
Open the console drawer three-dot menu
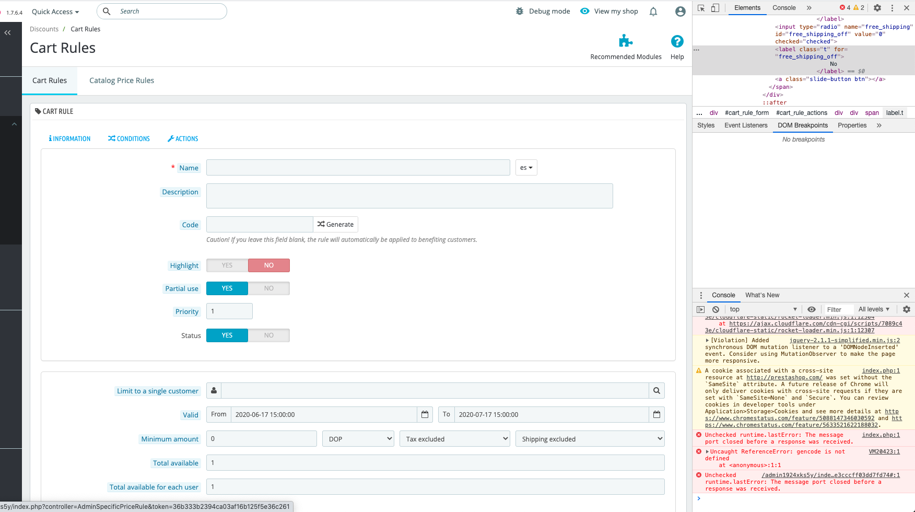[701, 295]
